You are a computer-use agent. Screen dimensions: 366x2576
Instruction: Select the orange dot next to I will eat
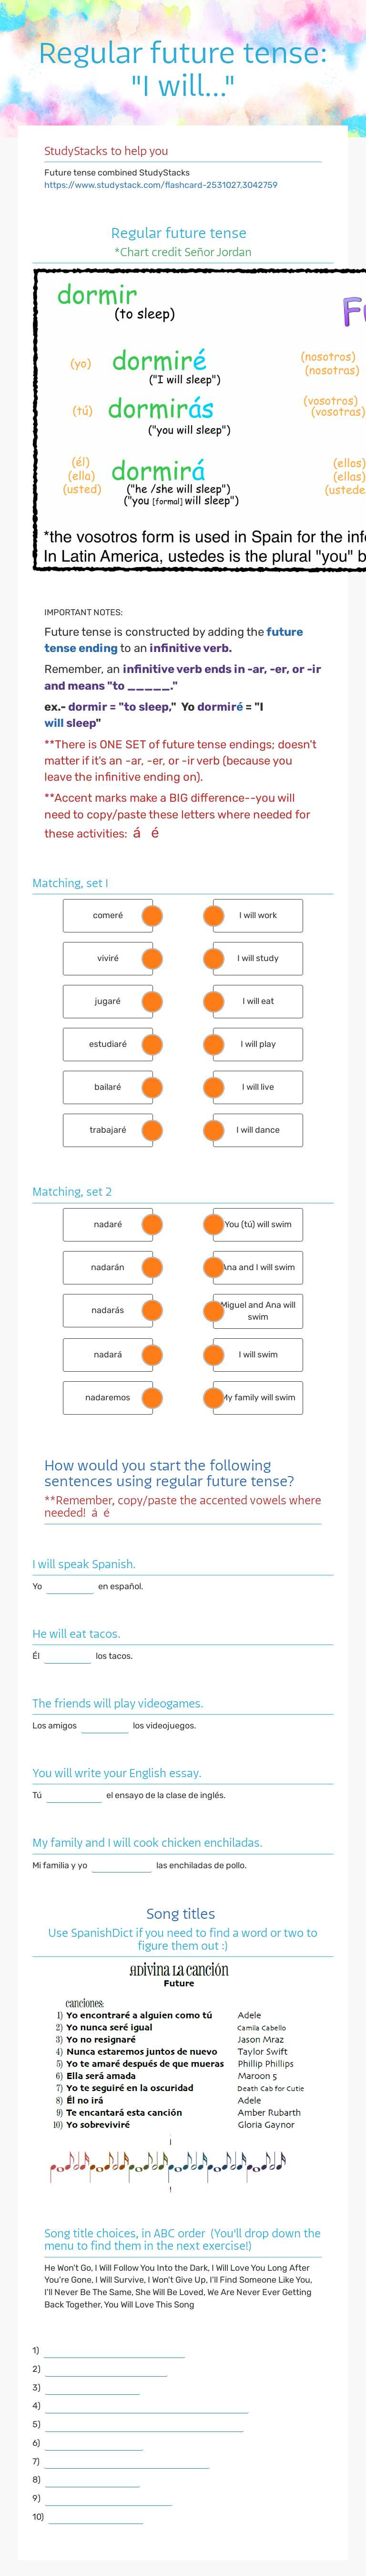pyautogui.click(x=214, y=1001)
